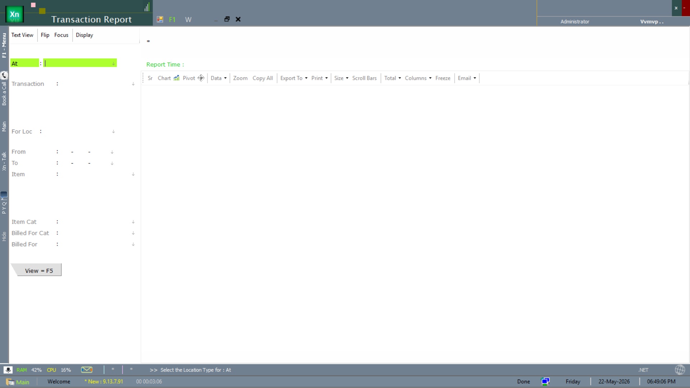690x388 pixels.
Task: Expand the For Loc dropdown arrow
Action: [113, 132]
